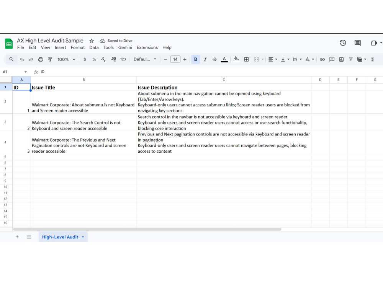Create a filter
This screenshot has width=383, height=287.
click(x=351, y=59)
